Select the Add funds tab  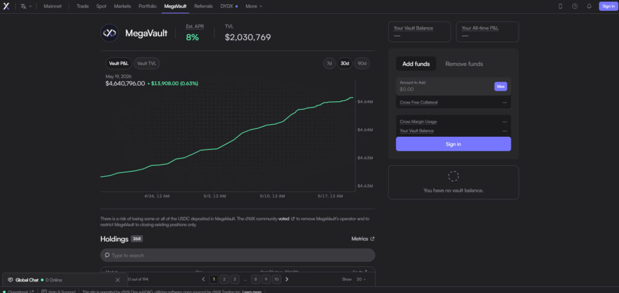click(x=416, y=64)
